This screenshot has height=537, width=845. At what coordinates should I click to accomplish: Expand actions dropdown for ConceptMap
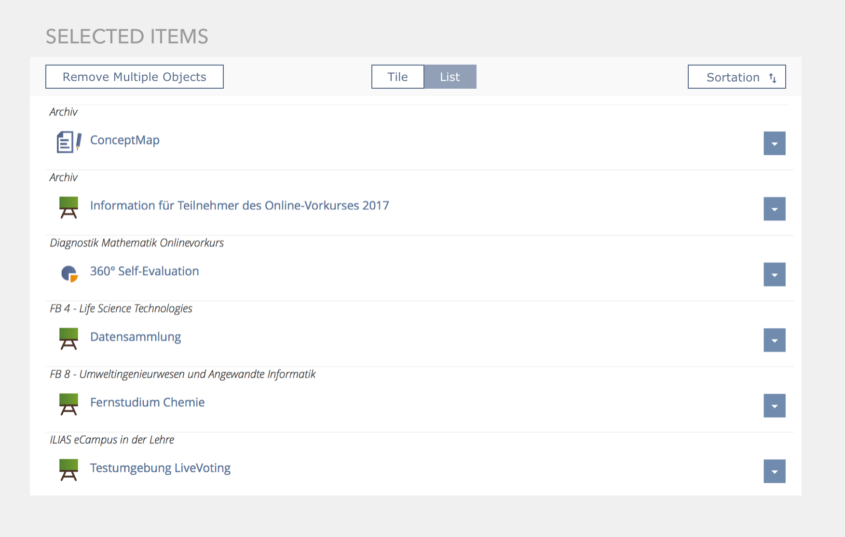point(774,144)
